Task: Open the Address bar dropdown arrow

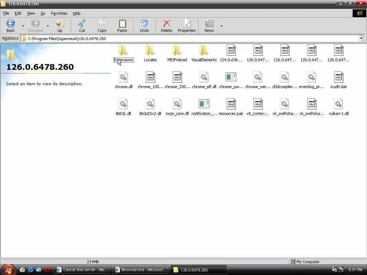Action: (361, 38)
